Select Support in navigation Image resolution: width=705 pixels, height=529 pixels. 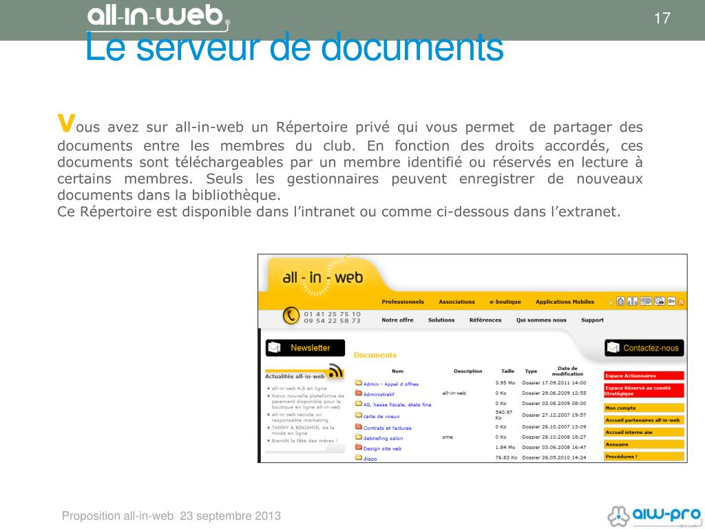pyautogui.click(x=592, y=320)
